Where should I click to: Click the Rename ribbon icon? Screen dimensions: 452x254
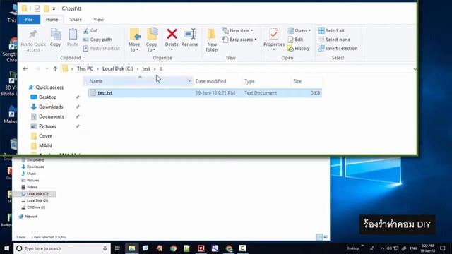click(x=190, y=35)
